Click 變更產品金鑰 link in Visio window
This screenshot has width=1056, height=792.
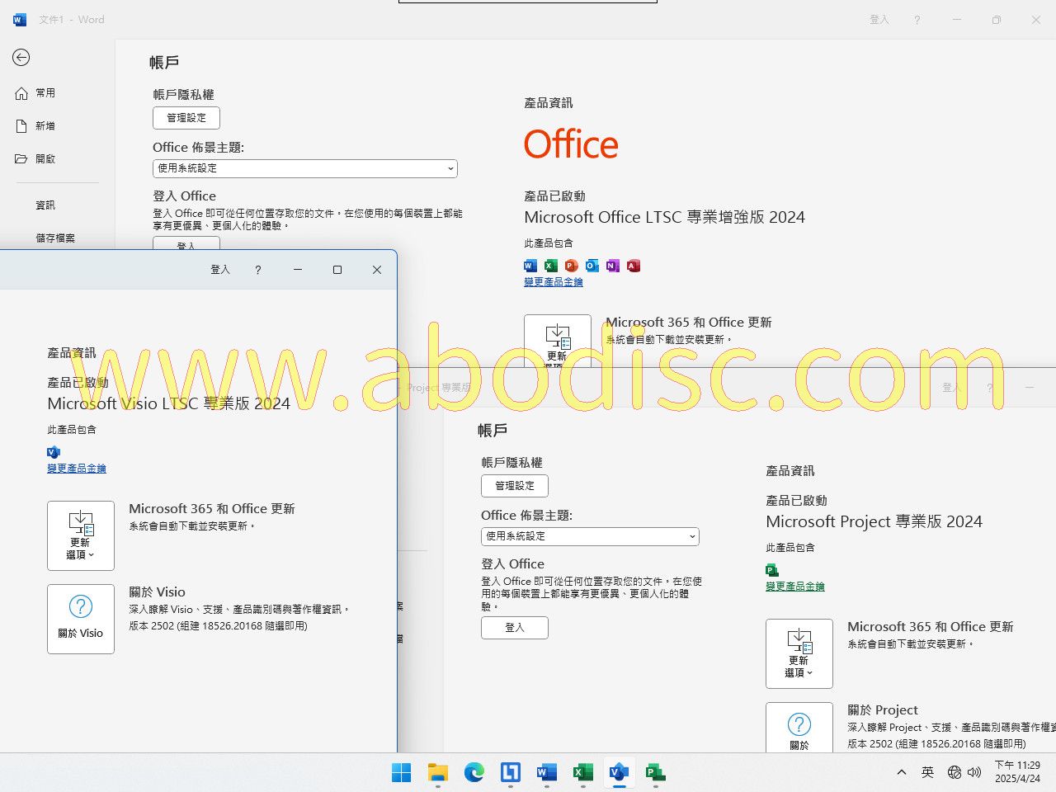coord(77,469)
